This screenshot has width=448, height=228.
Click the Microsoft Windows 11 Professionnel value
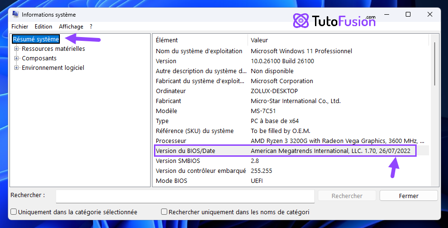click(x=301, y=51)
